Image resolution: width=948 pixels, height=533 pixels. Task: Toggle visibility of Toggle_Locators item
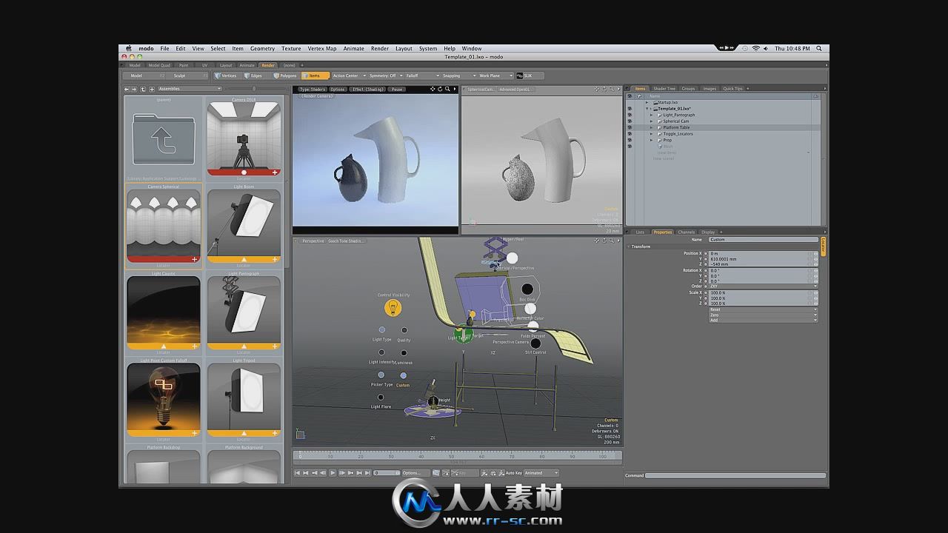tap(630, 134)
